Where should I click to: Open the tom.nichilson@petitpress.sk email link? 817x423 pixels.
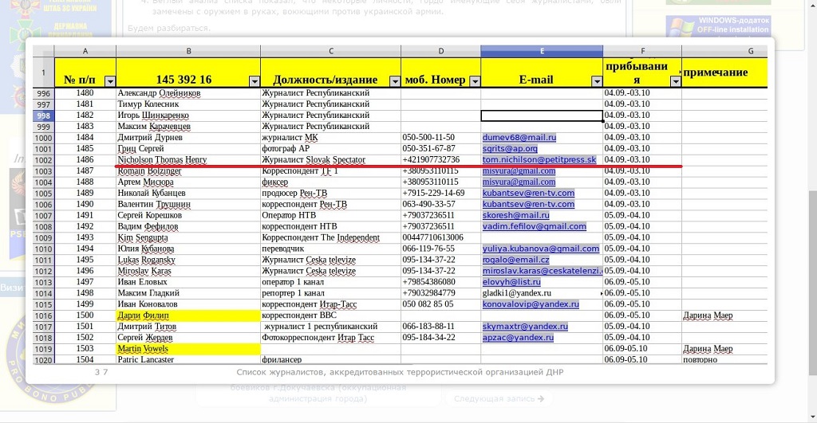pos(539,160)
